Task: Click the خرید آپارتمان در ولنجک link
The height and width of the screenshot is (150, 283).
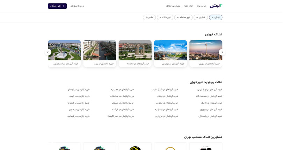Action: tap(123, 103)
